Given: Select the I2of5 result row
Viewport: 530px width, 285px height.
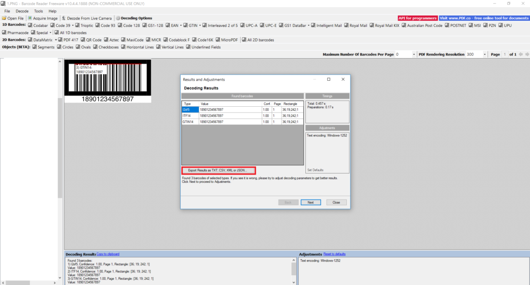Looking at the screenshot, I should [242, 110].
